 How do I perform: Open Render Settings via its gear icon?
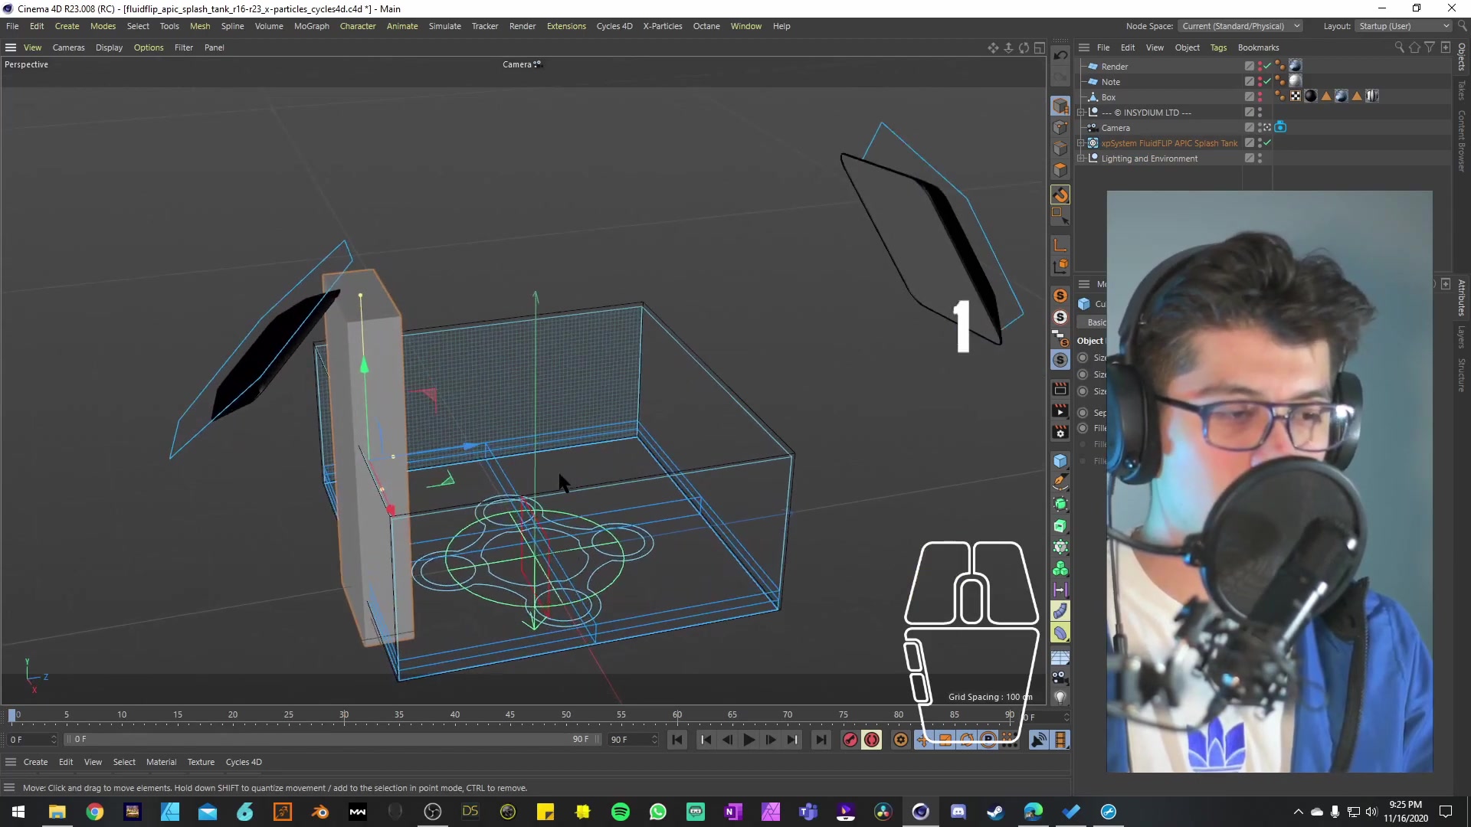click(1060, 433)
